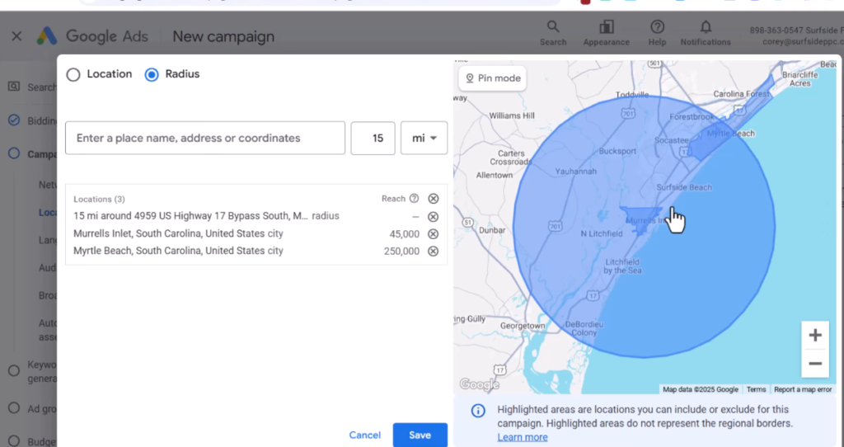Zoom out on the map with minus

click(x=815, y=364)
